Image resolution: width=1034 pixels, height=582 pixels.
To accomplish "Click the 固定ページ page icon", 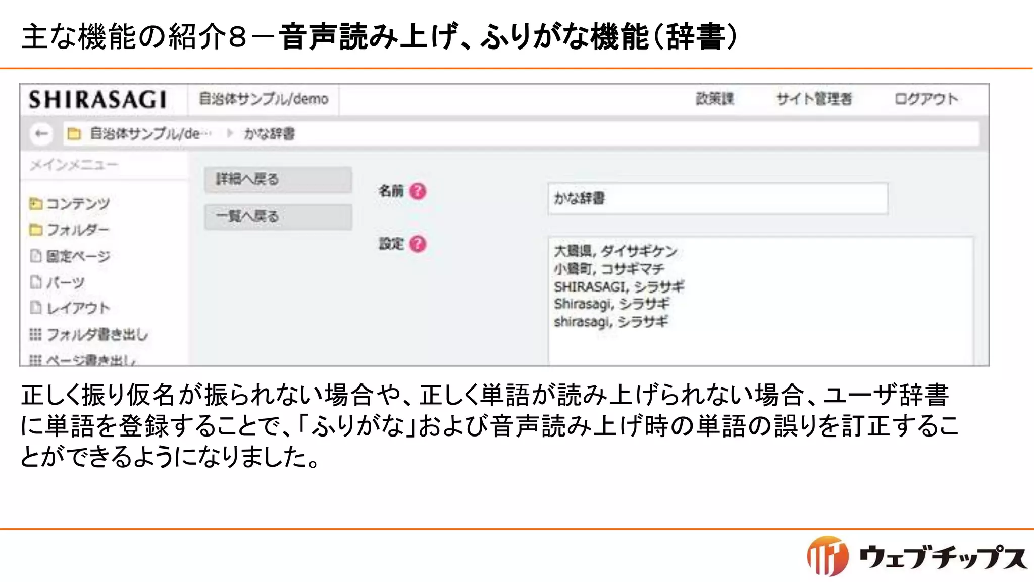I will coord(35,256).
